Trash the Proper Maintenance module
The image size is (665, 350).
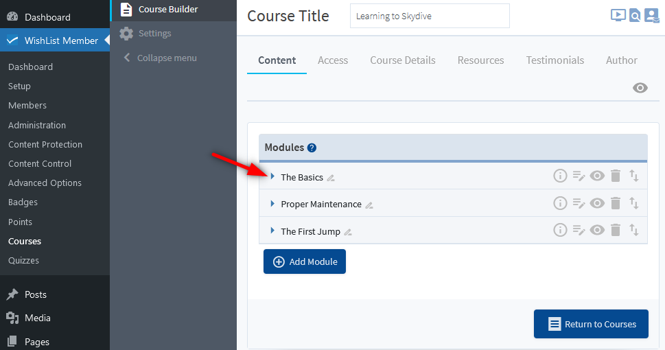click(616, 203)
